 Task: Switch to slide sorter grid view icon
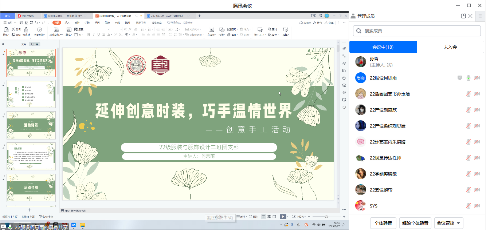click(x=269, y=217)
